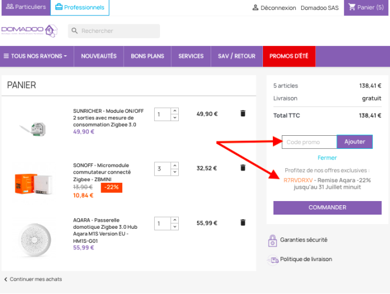Image resolution: width=390 pixels, height=294 pixels.
Task: Increase SUNRICHER quantity with up arrow
Action: click(175, 111)
